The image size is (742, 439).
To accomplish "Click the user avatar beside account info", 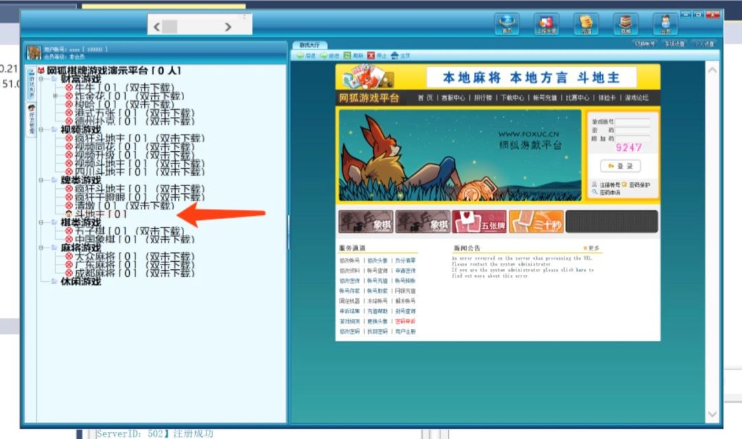I will click(34, 52).
